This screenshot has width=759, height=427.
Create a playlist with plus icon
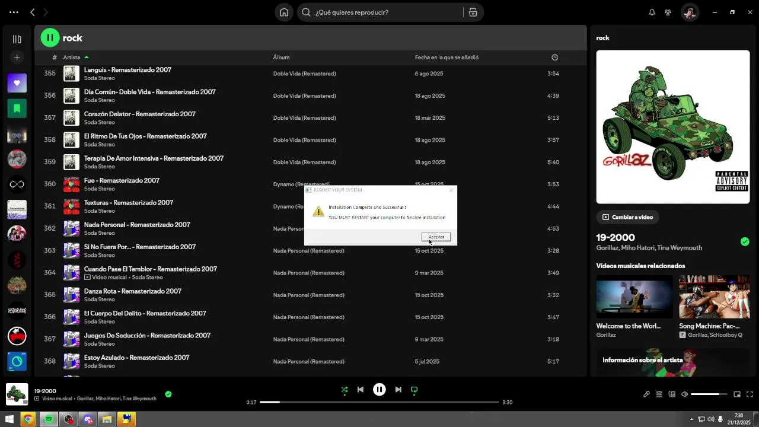(17, 58)
